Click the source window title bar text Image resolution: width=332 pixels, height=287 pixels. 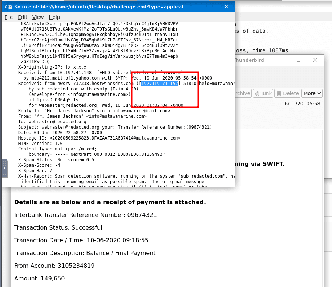pos(98,7)
